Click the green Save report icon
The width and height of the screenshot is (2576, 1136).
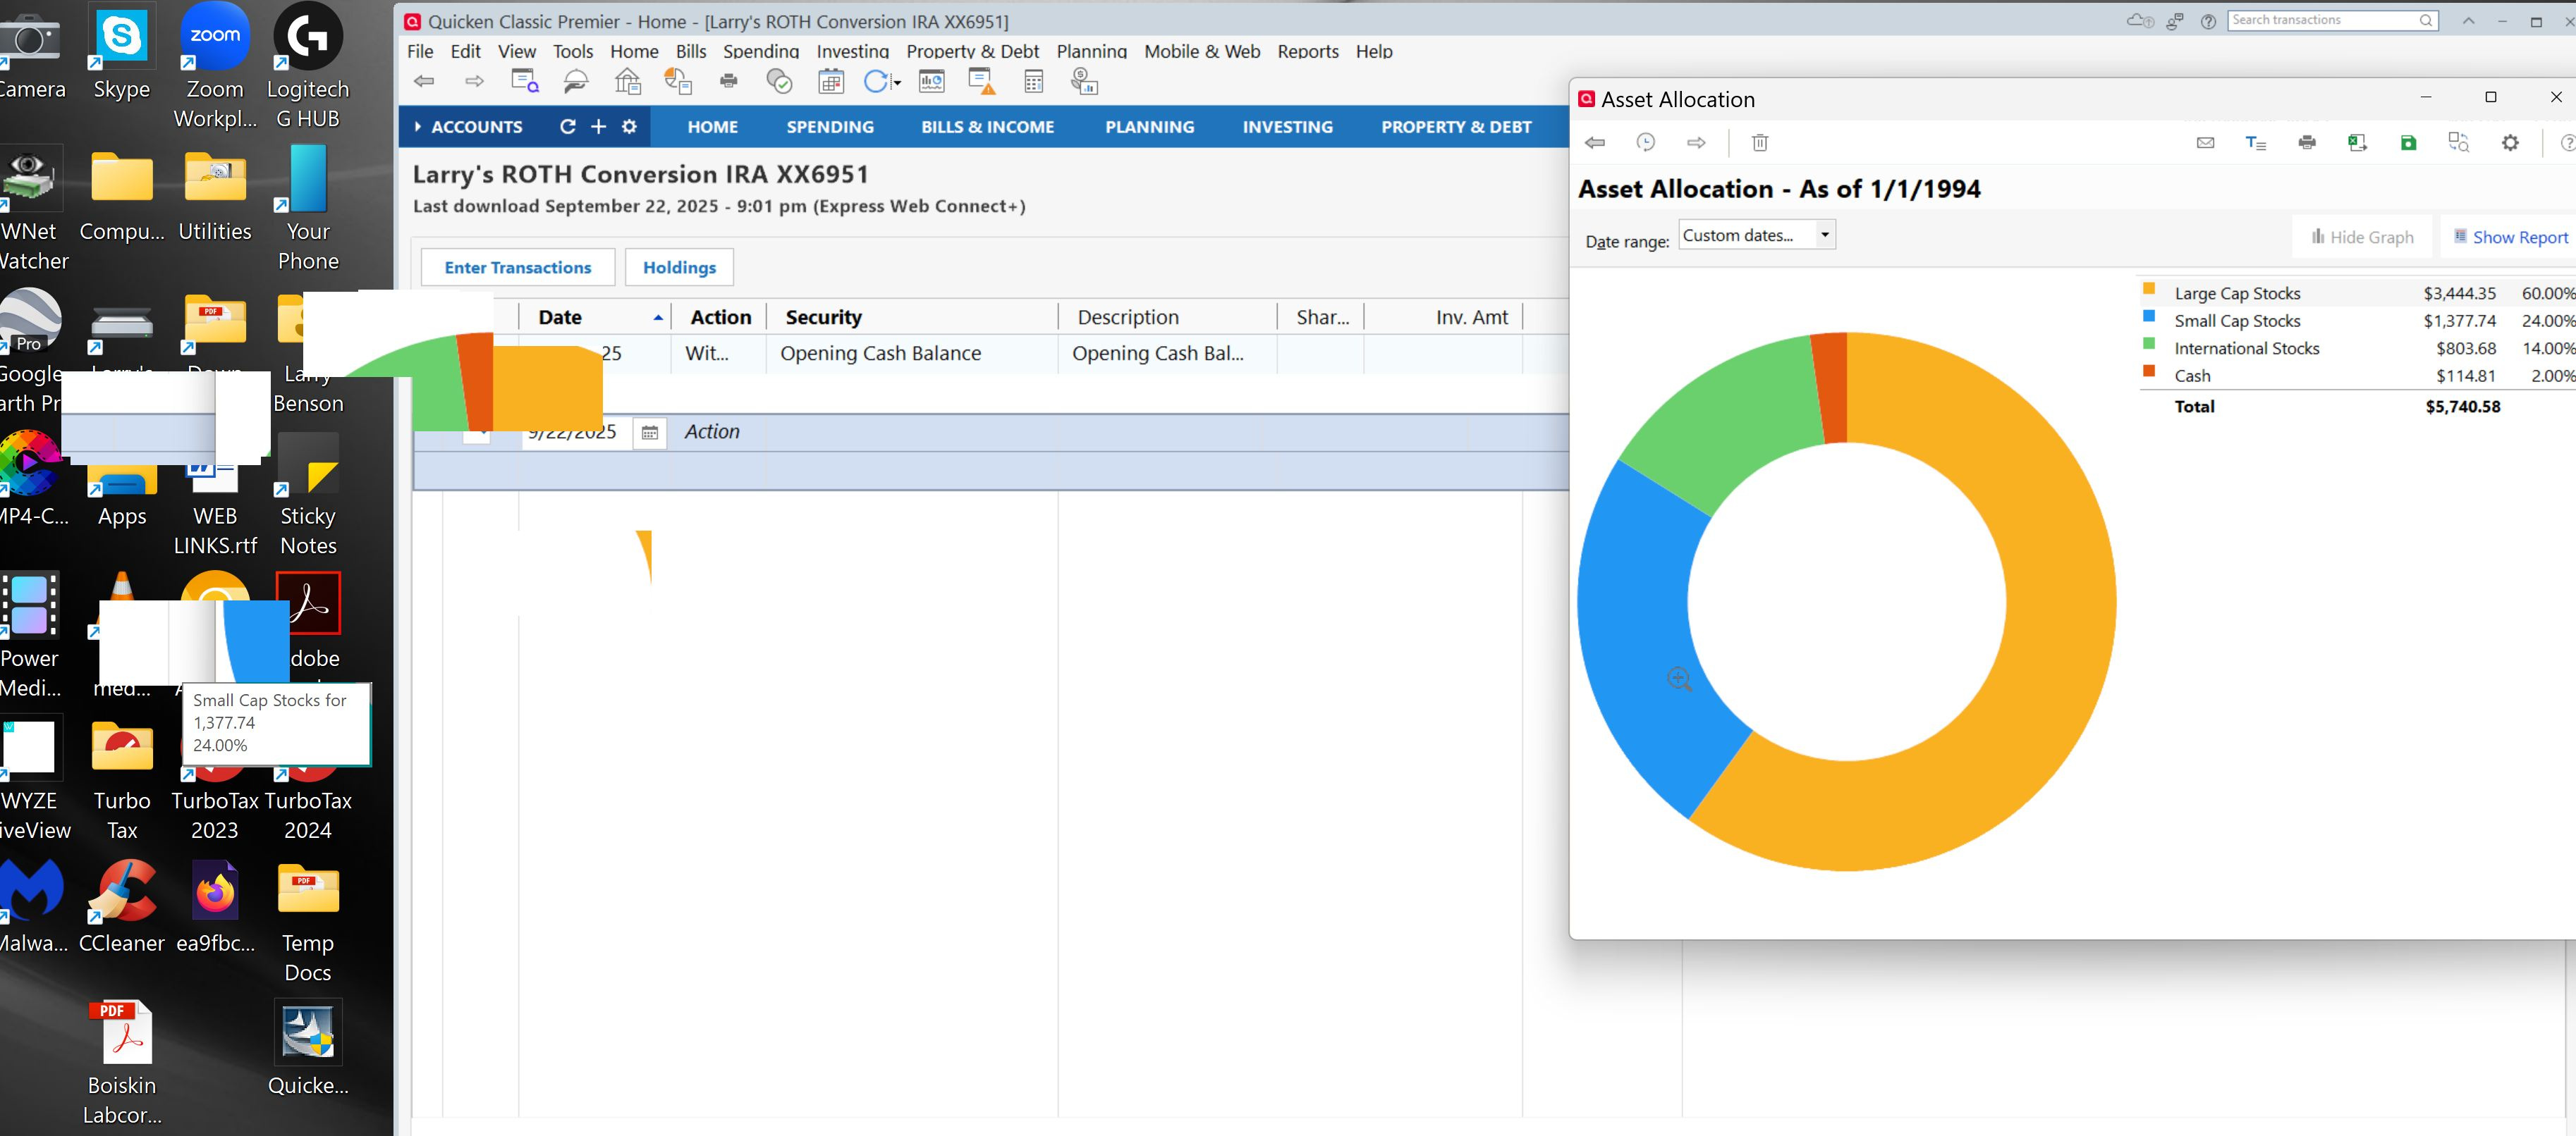pyautogui.click(x=2408, y=143)
